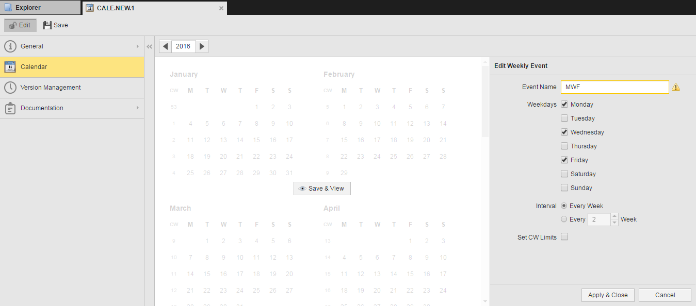
Task: Select Every Week interval radio
Action: click(x=564, y=206)
